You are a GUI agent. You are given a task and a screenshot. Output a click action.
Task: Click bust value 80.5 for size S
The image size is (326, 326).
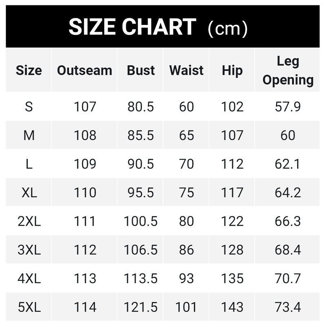coord(141,107)
